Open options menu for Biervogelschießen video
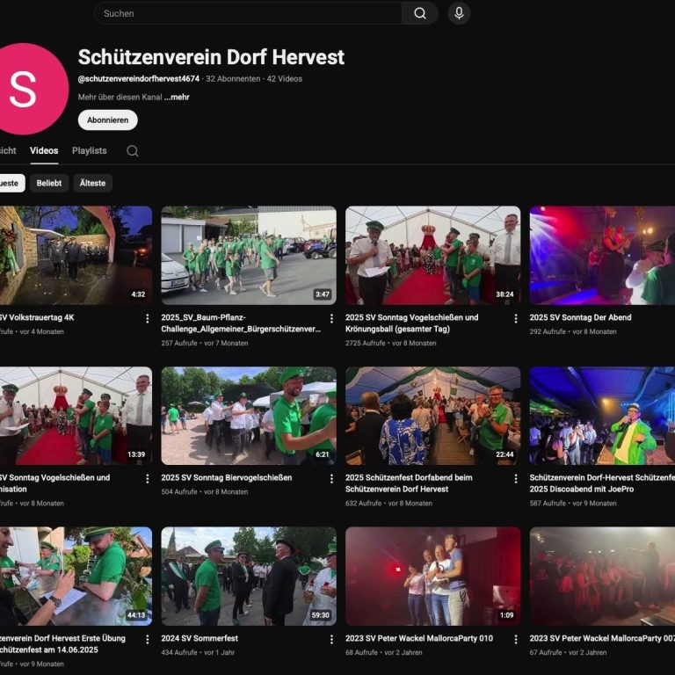The width and height of the screenshot is (675, 675). point(331,478)
